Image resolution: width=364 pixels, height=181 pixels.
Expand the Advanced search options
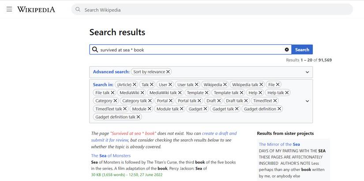tap(307, 72)
